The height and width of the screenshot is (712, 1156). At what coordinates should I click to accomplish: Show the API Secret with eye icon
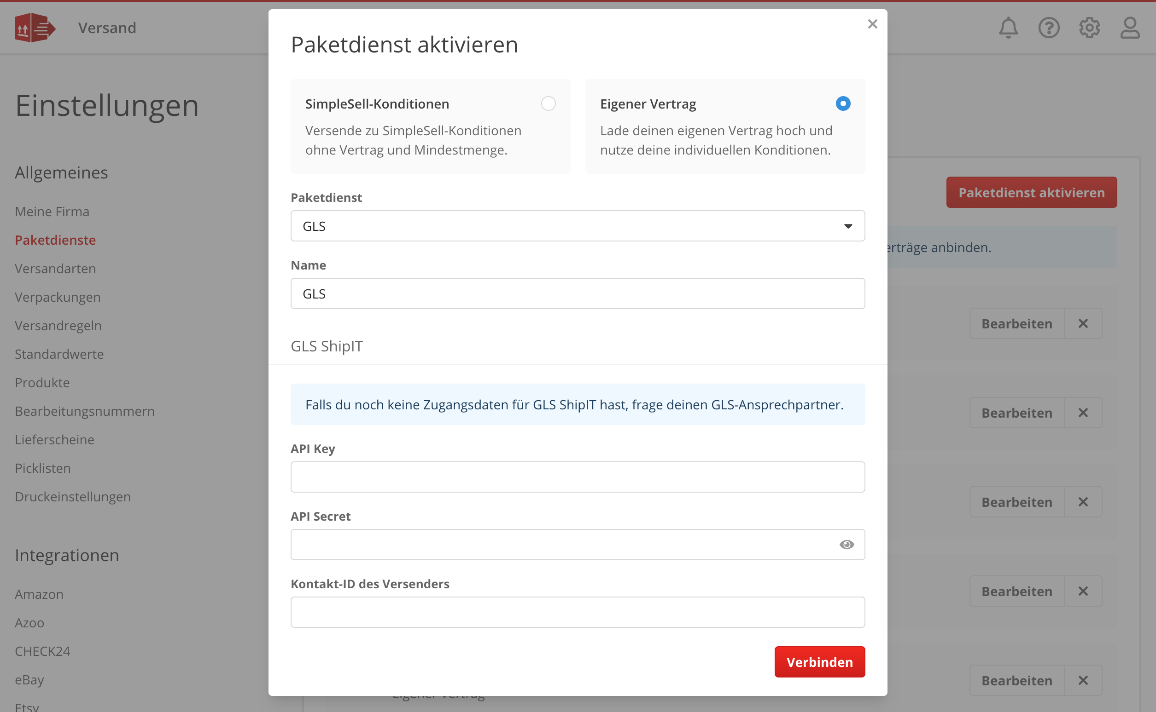[846, 545]
